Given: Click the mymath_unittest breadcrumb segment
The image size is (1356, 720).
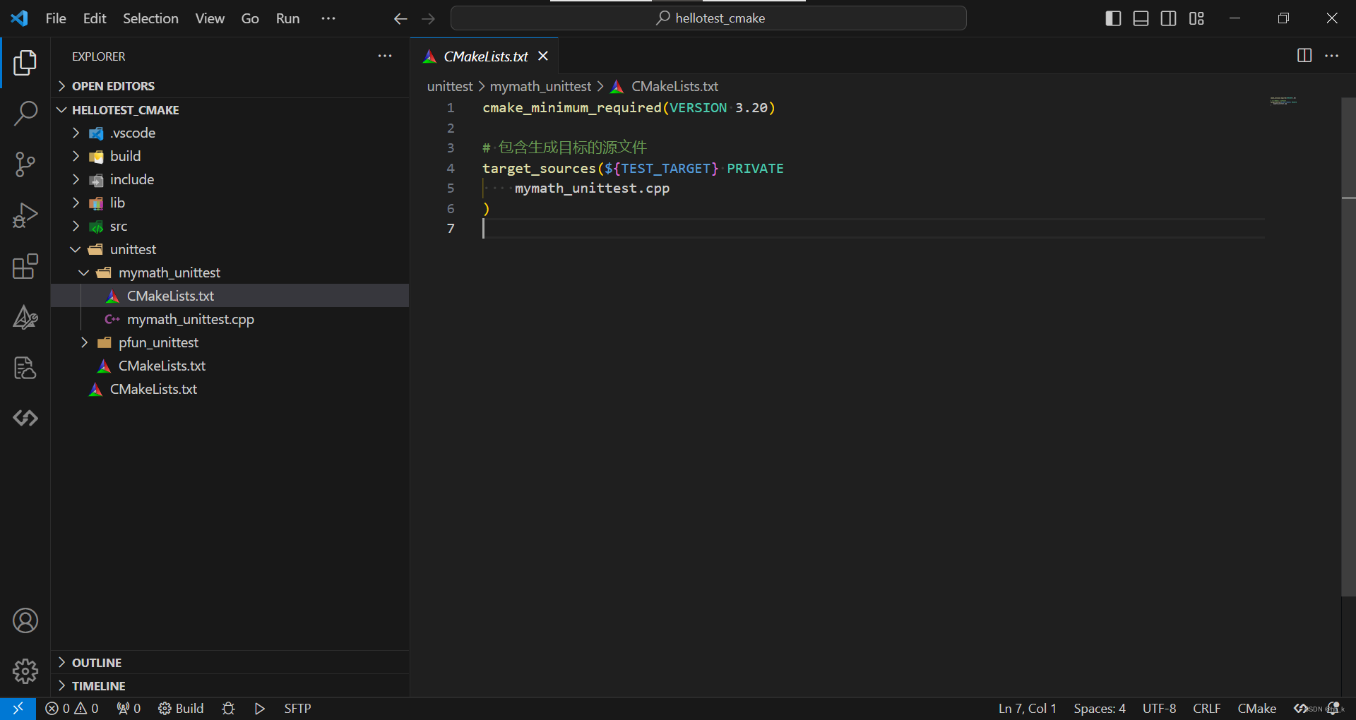Looking at the screenshot, I should [540, 86].
